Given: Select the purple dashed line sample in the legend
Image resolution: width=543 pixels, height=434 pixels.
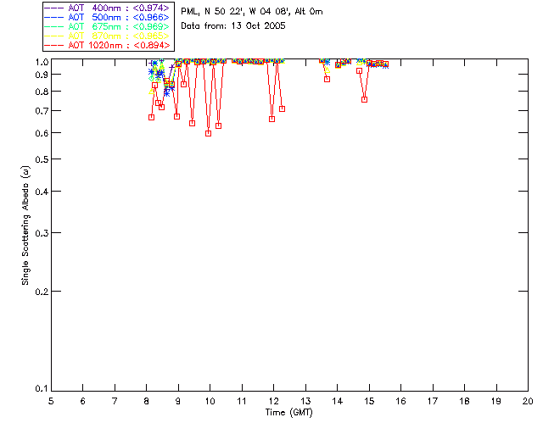Looking at the screenshot, I should (x=54, y=8).
